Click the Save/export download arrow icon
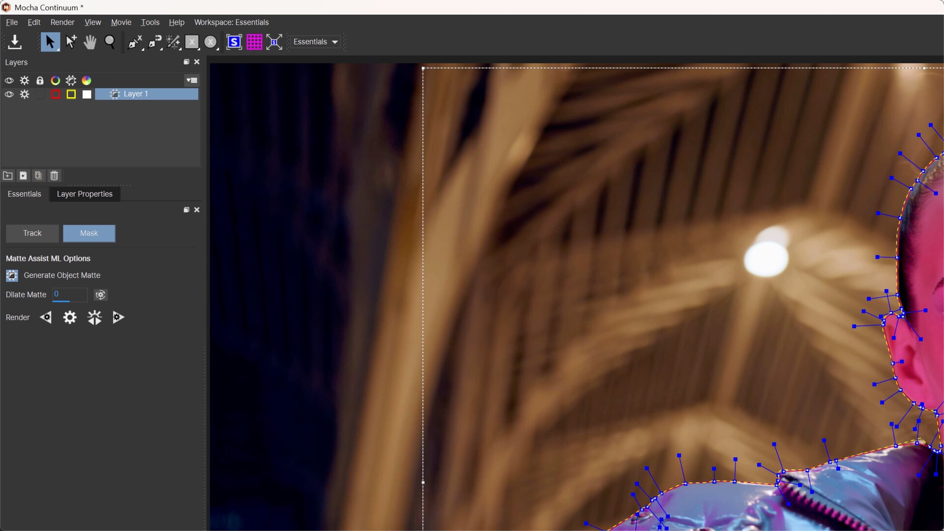This screenshot has width=944, height=531. pyautogui.click(x=15, y=42)
